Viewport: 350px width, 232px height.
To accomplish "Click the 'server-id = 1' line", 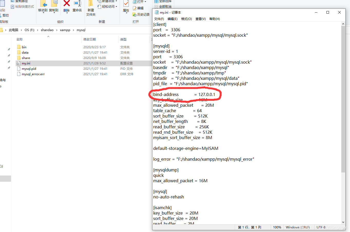I will pyautogui.click(x=166, y=51).
